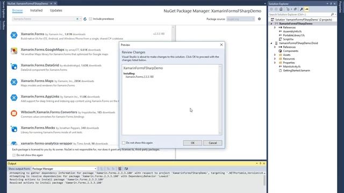Screen dimensions: 344x193
Task: Open Properties via the wrench icon
Action: [302, 9]
